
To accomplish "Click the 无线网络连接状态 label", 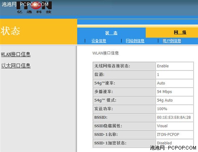I will click(x=112, y=66).
